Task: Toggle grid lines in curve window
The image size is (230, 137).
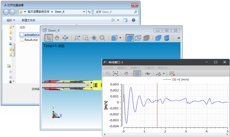Action: (x=137, y=73)
